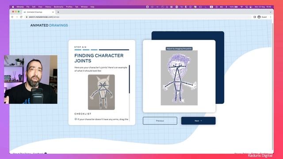283x159 pixels.
Task: Click the 'Adjust by dragging the points' tooltip label
Action: (x=179, y=49)
